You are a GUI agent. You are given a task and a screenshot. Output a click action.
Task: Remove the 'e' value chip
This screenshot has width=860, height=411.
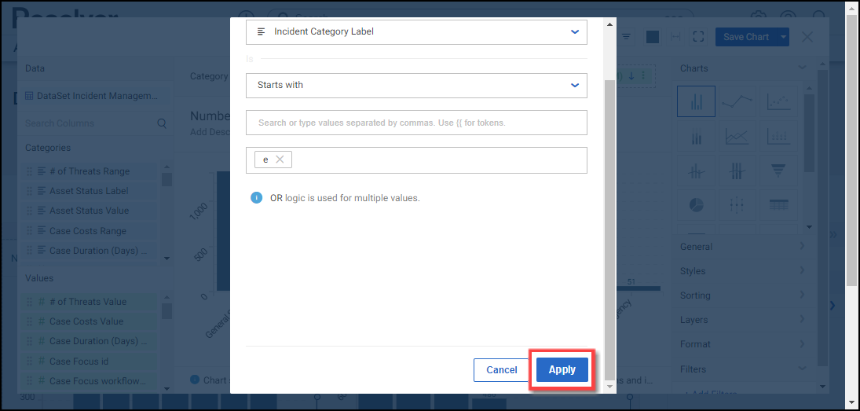[280, 160]
